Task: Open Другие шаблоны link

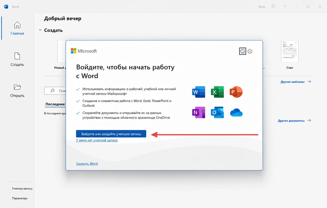Action: [x=296, y=81]
